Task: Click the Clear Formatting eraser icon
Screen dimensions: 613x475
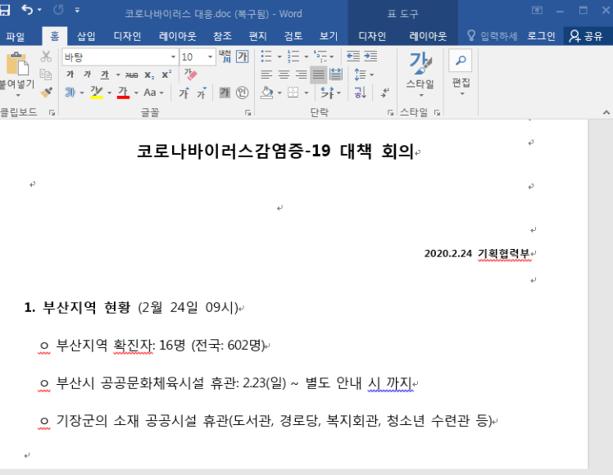Action: tap(190, 75)
